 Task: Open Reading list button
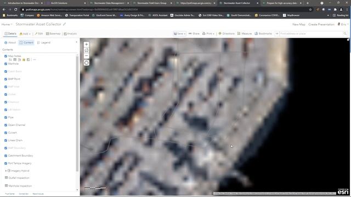[341, 15]
